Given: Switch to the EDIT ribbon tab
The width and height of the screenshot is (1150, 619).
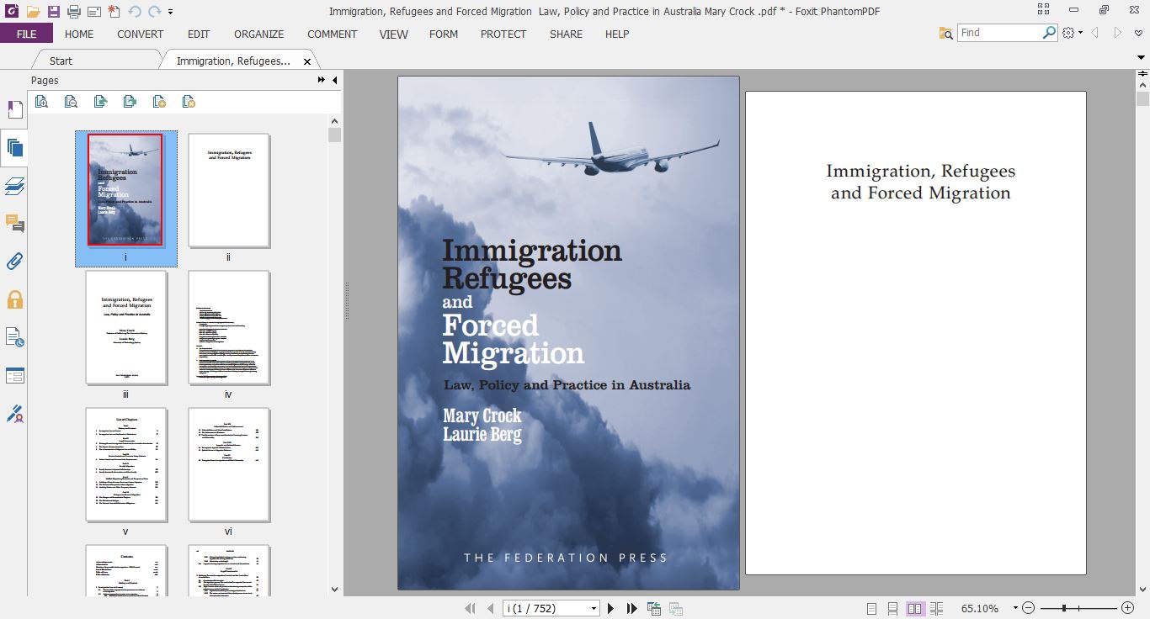Looking at the screenshot, I should point(199,34).
